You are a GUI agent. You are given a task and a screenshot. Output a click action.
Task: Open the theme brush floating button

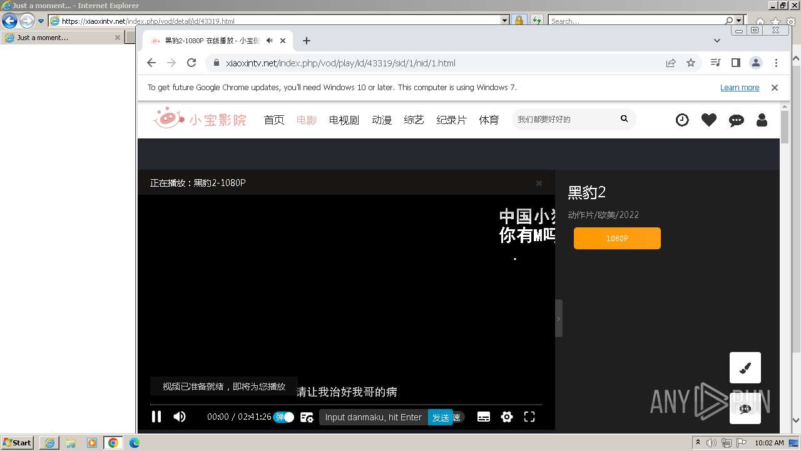(745, 368)
